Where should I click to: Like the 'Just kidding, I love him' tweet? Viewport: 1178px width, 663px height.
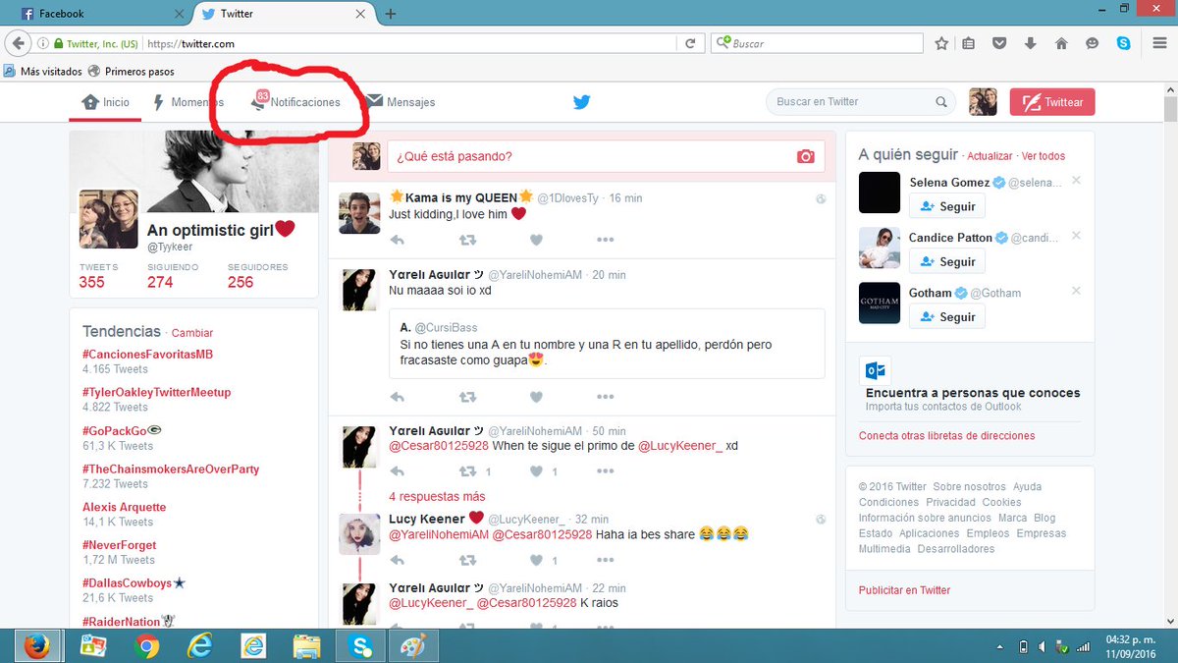[x=536, y=240]
